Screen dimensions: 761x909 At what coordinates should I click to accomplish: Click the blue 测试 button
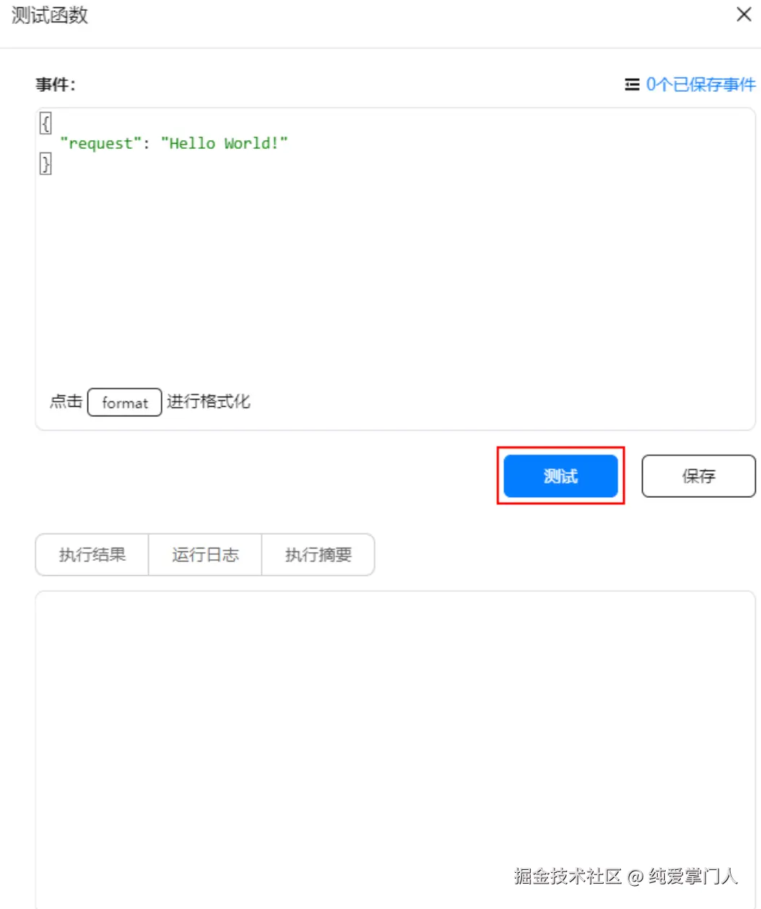pos(560,475)
